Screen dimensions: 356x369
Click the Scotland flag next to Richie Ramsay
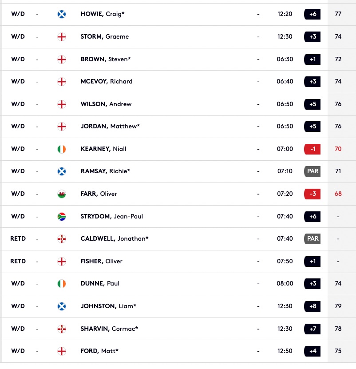pyautogui.click(x=62, y=171)
